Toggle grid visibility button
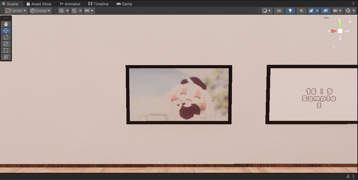 point(62,11)
